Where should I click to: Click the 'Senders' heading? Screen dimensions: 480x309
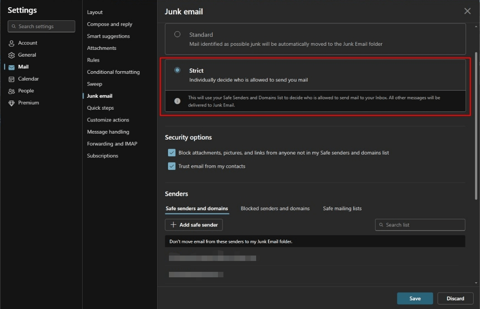(176, 194)
